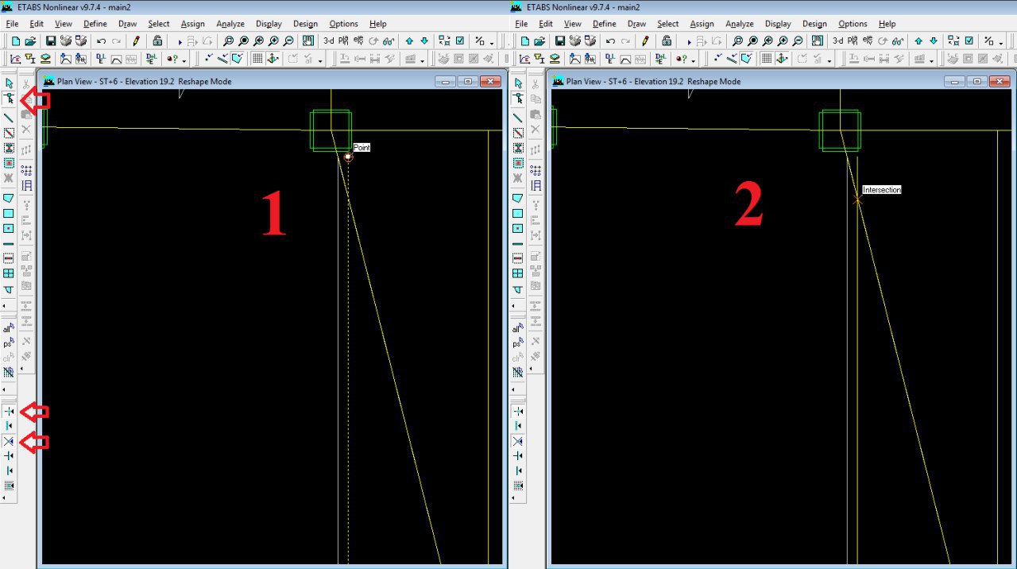
Task: Open the Display menu in right window
Action: [778, 24]
